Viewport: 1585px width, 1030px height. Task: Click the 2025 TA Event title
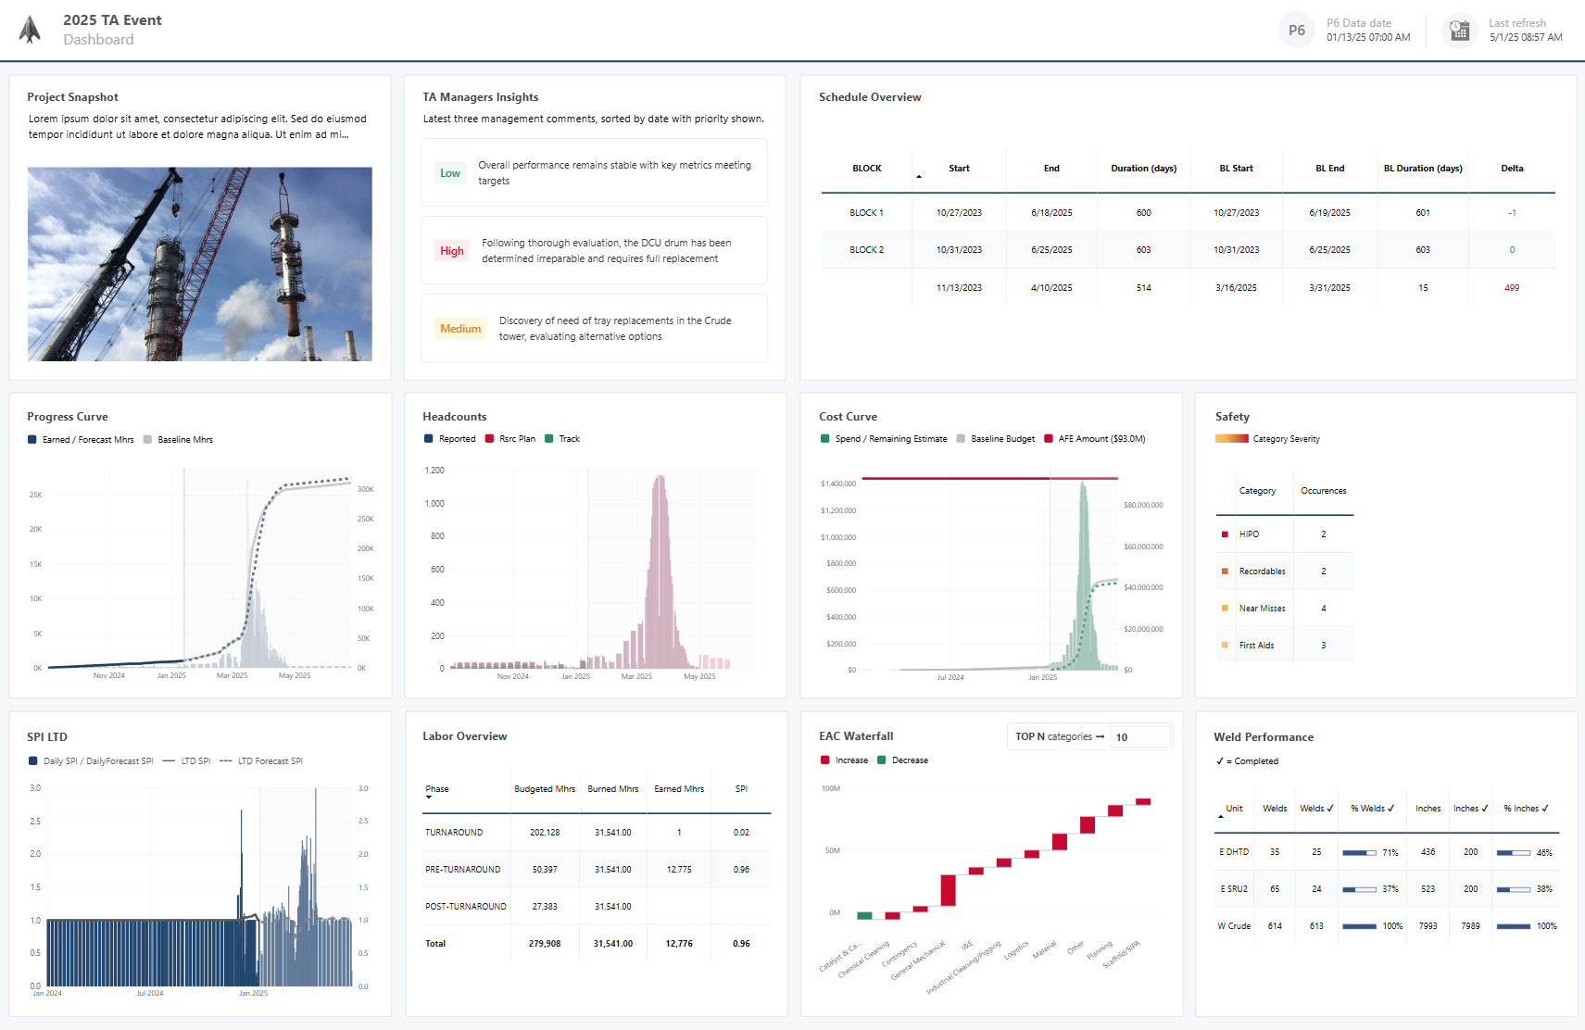coord(112,20)
